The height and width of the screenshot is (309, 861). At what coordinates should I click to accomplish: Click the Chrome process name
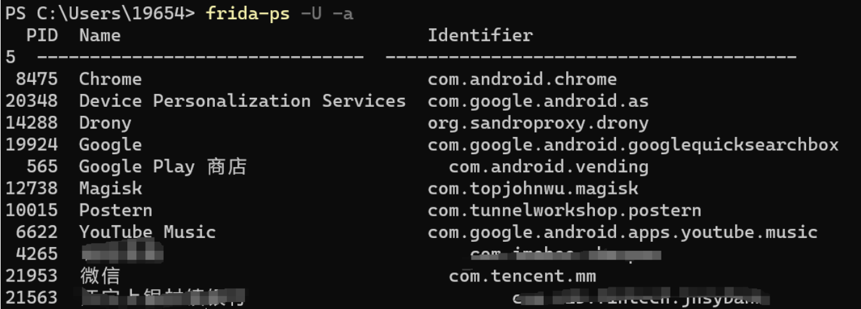point(110,79)
